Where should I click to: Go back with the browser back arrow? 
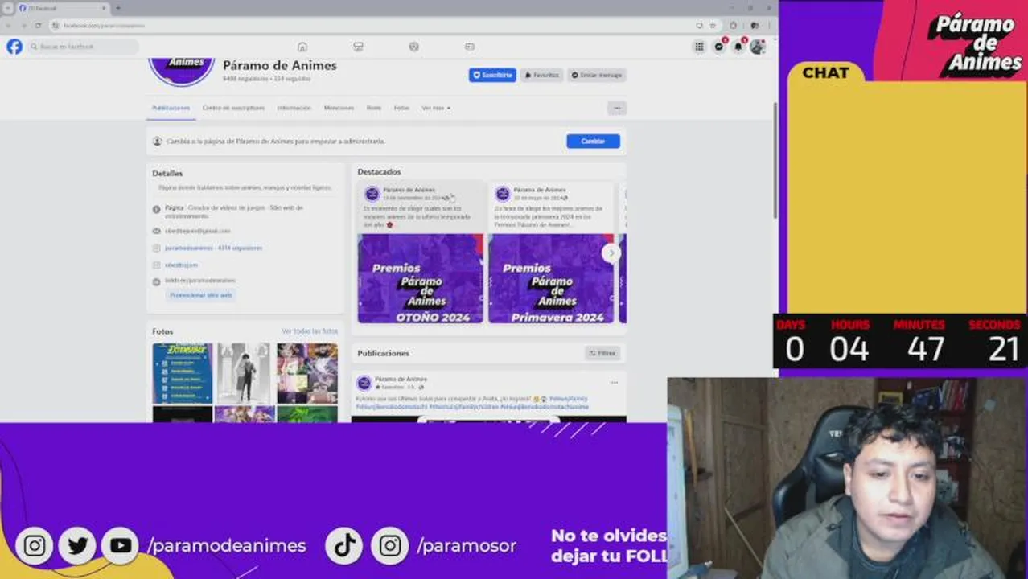pyautogui.click(x=9, y=25)
